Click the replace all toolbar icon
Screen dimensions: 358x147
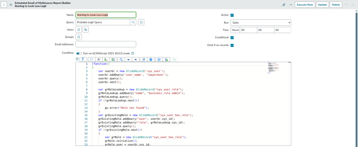[113, 60]
